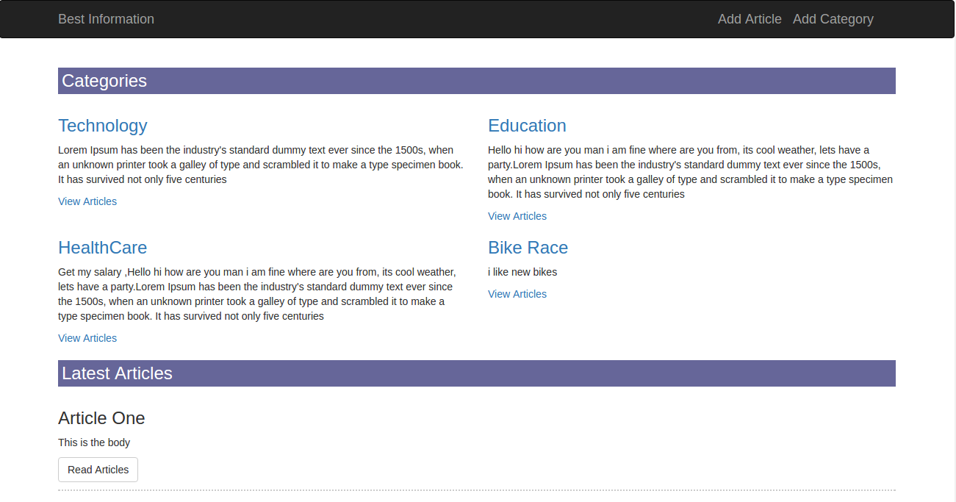The image size is (956, 502).
Task: Open the HealthCare category
Action: 102,248
